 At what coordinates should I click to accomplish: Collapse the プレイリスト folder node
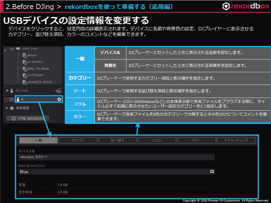11,49
